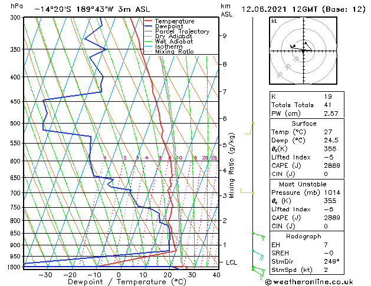Image resolution: width=371 pixels, height=286 pixels.
Task: Click the wind barb at 500 hPa
Action: (x=249, y=129)
